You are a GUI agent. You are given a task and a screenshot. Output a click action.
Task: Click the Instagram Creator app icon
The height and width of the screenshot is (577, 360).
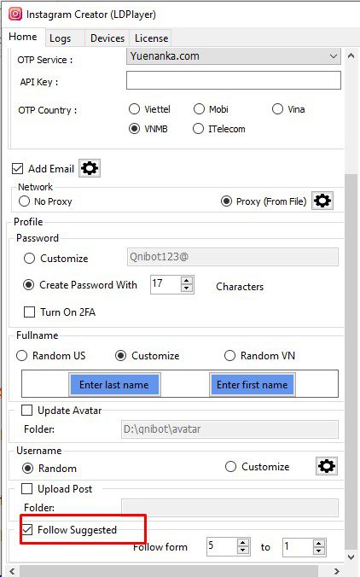click(x=15, y=14)
